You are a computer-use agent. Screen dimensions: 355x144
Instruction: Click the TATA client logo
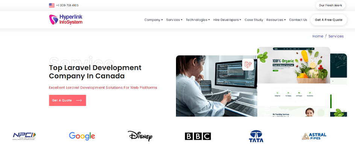pos(256,136)
